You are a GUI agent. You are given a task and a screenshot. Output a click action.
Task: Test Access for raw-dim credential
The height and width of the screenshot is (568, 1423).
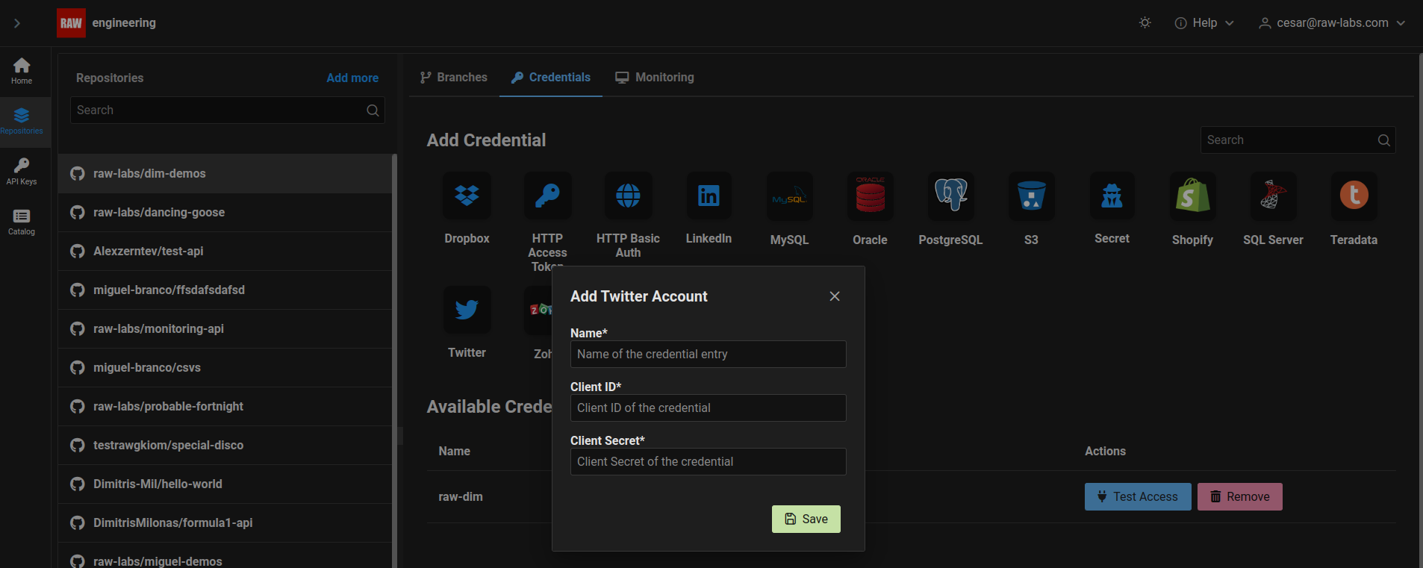pyautogui.click(x=1138, y=497)
